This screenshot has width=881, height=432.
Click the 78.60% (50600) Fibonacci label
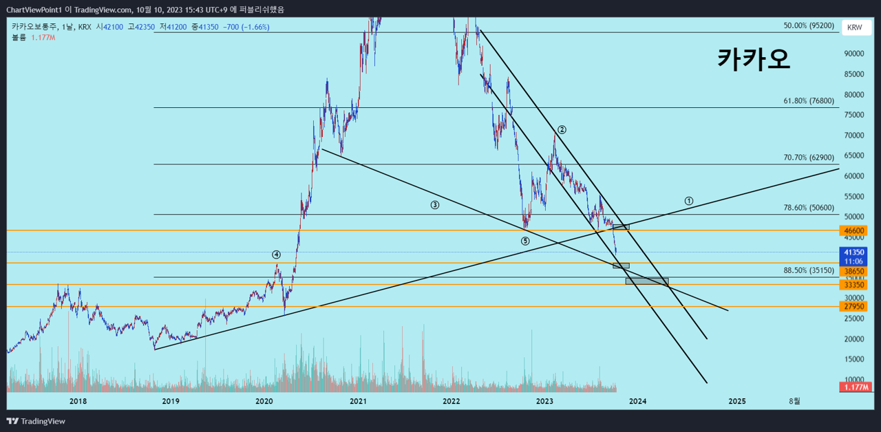809,207
